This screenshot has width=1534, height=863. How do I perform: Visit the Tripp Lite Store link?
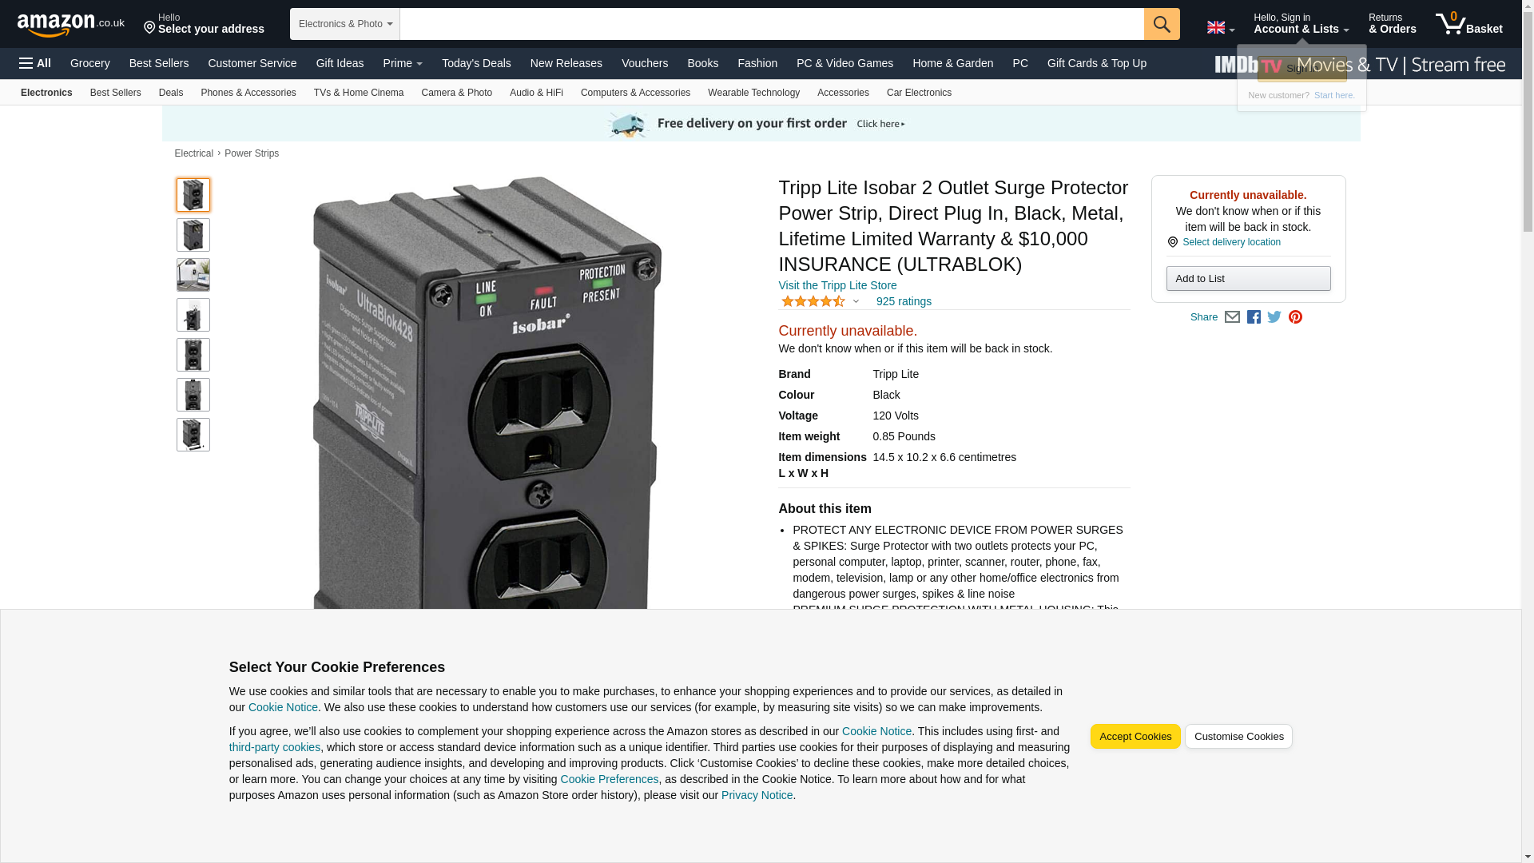tap(837, 285)
